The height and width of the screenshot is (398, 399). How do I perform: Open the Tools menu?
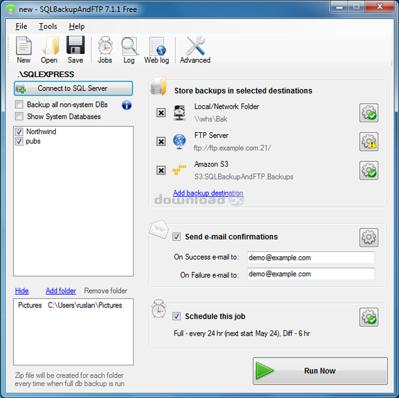pyautogui.click(x=48, y=27)
